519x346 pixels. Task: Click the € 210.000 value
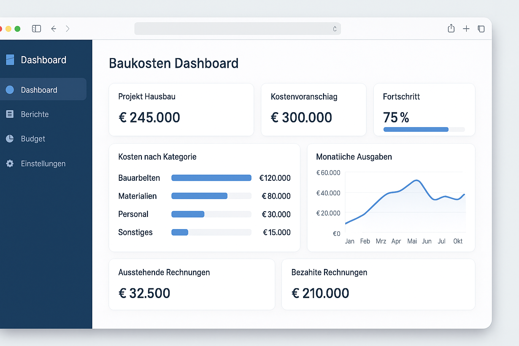pyautogui.click(x=320, y=293)
